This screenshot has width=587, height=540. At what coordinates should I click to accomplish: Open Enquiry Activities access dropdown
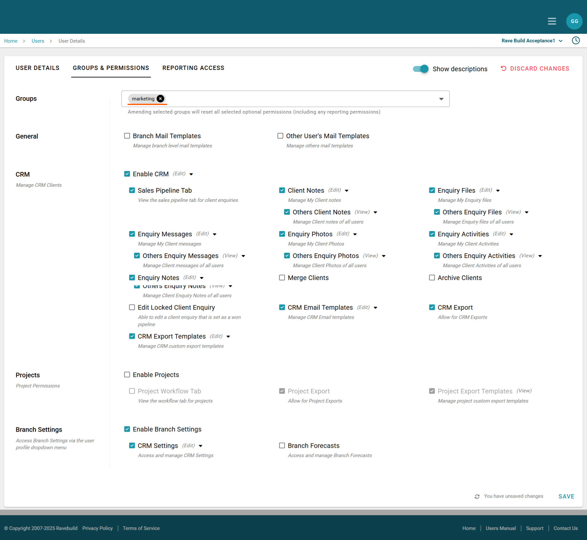(x=511, y=234)
